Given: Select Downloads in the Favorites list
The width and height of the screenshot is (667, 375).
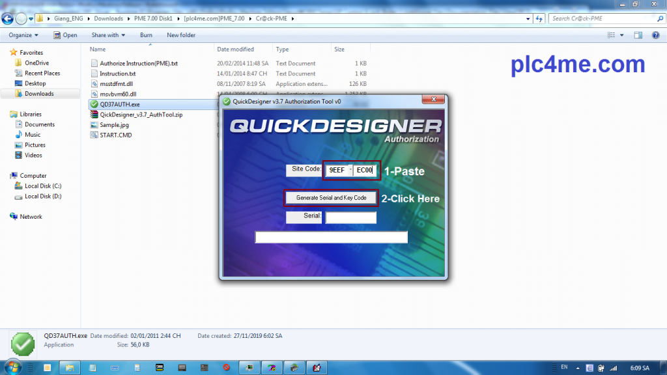Looking at the screenshot, I should (x=39, y=94).
